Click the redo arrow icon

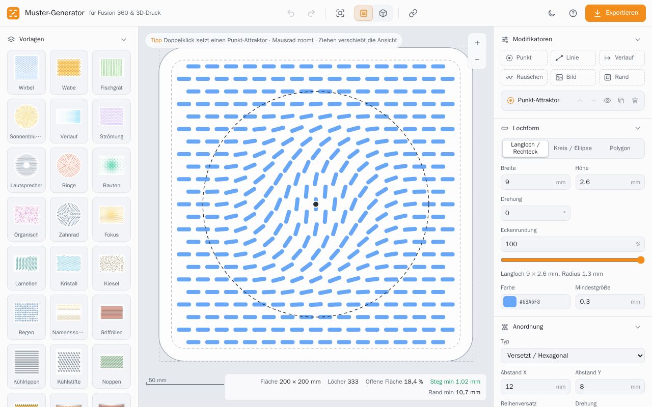tap(311, 13)
